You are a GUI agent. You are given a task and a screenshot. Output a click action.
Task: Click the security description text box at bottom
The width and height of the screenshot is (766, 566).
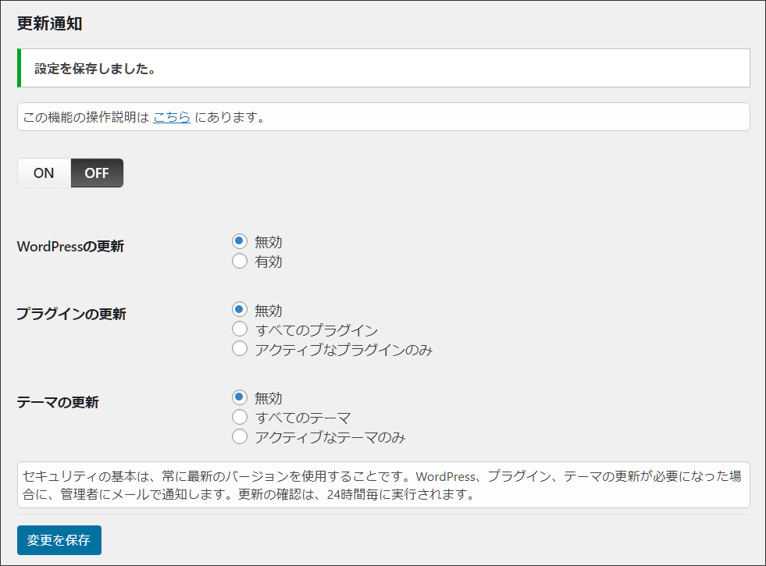tap(383, 485)
